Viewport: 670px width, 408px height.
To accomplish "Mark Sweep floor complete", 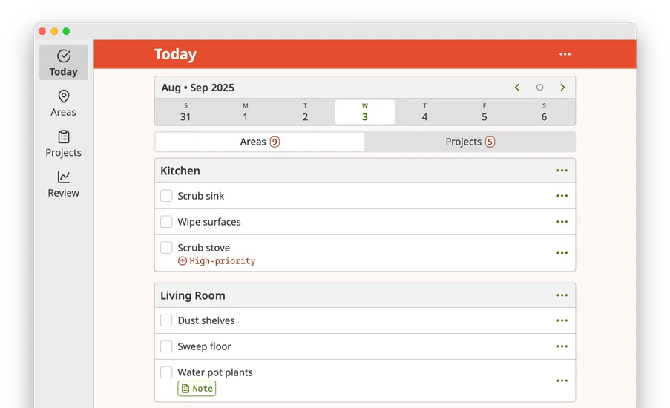I will pos(166,346).
